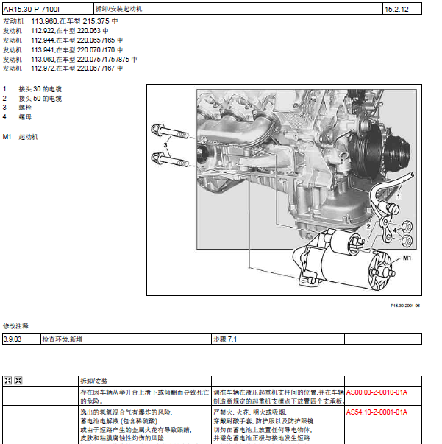442x444 pixels.
Task: Select revision date 3.9.03 cell
Action: pos(21,339)
